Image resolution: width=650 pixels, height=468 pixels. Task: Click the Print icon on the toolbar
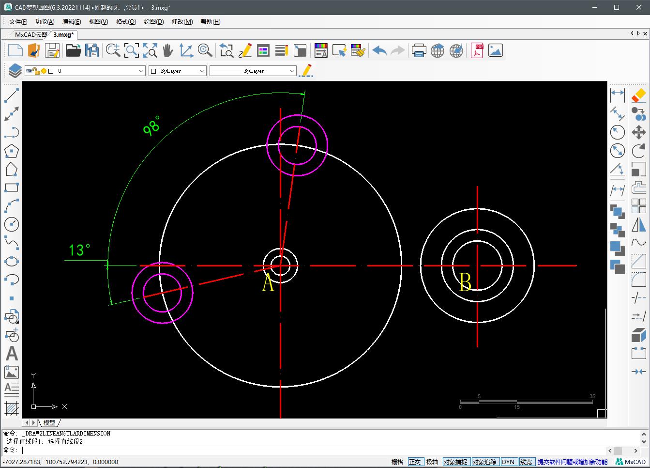419,50
